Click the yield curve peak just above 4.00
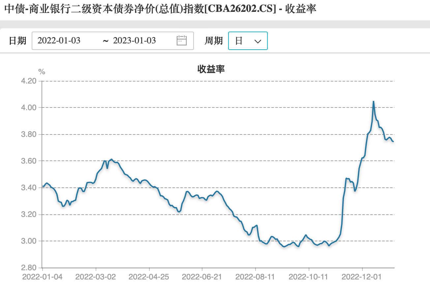Image resolution: width=430 pixels, height=288 pixels. 373,102
